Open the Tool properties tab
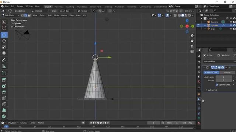The image size is (236, 132). coord(199,56)
